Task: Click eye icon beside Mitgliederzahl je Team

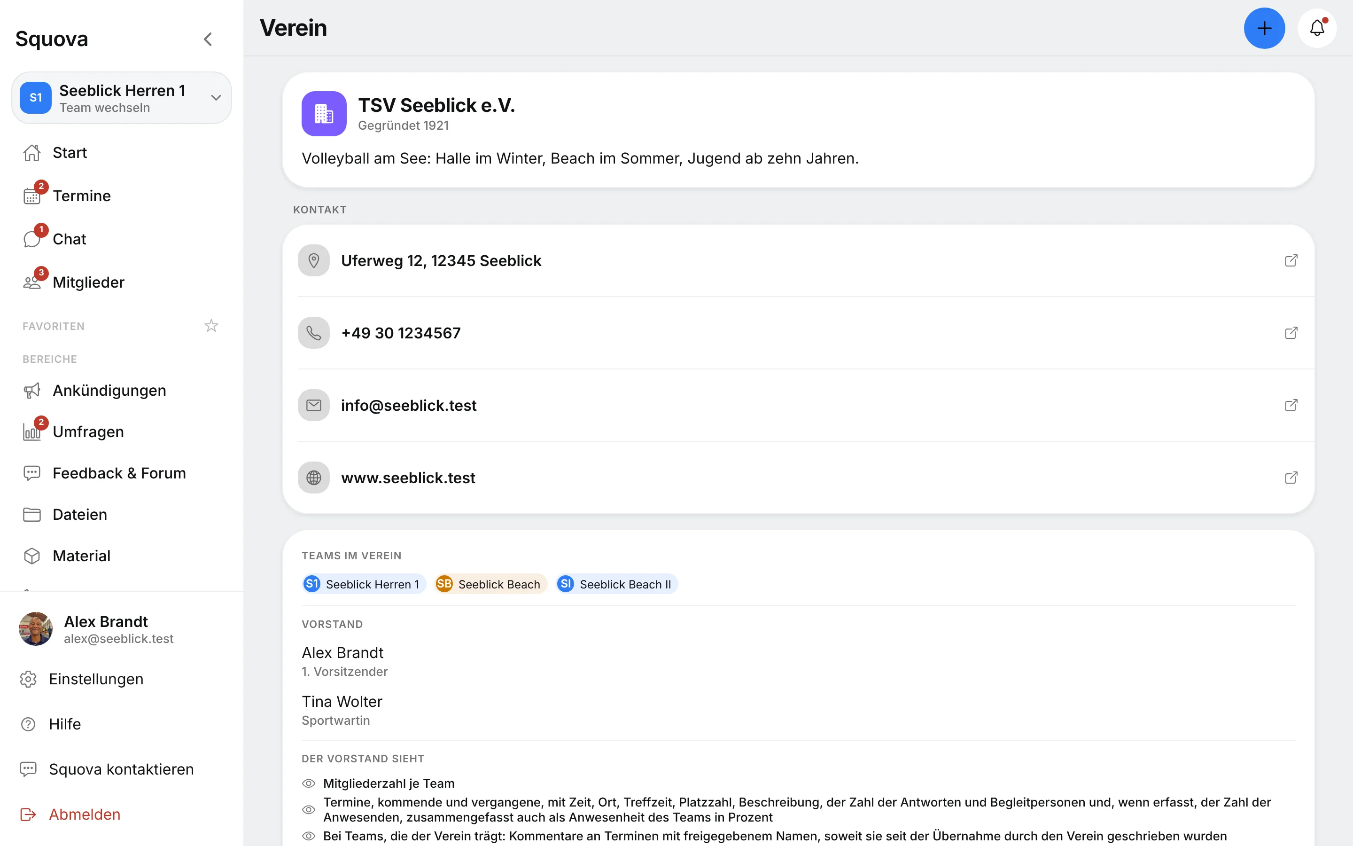Action: (x=309, y=783)
